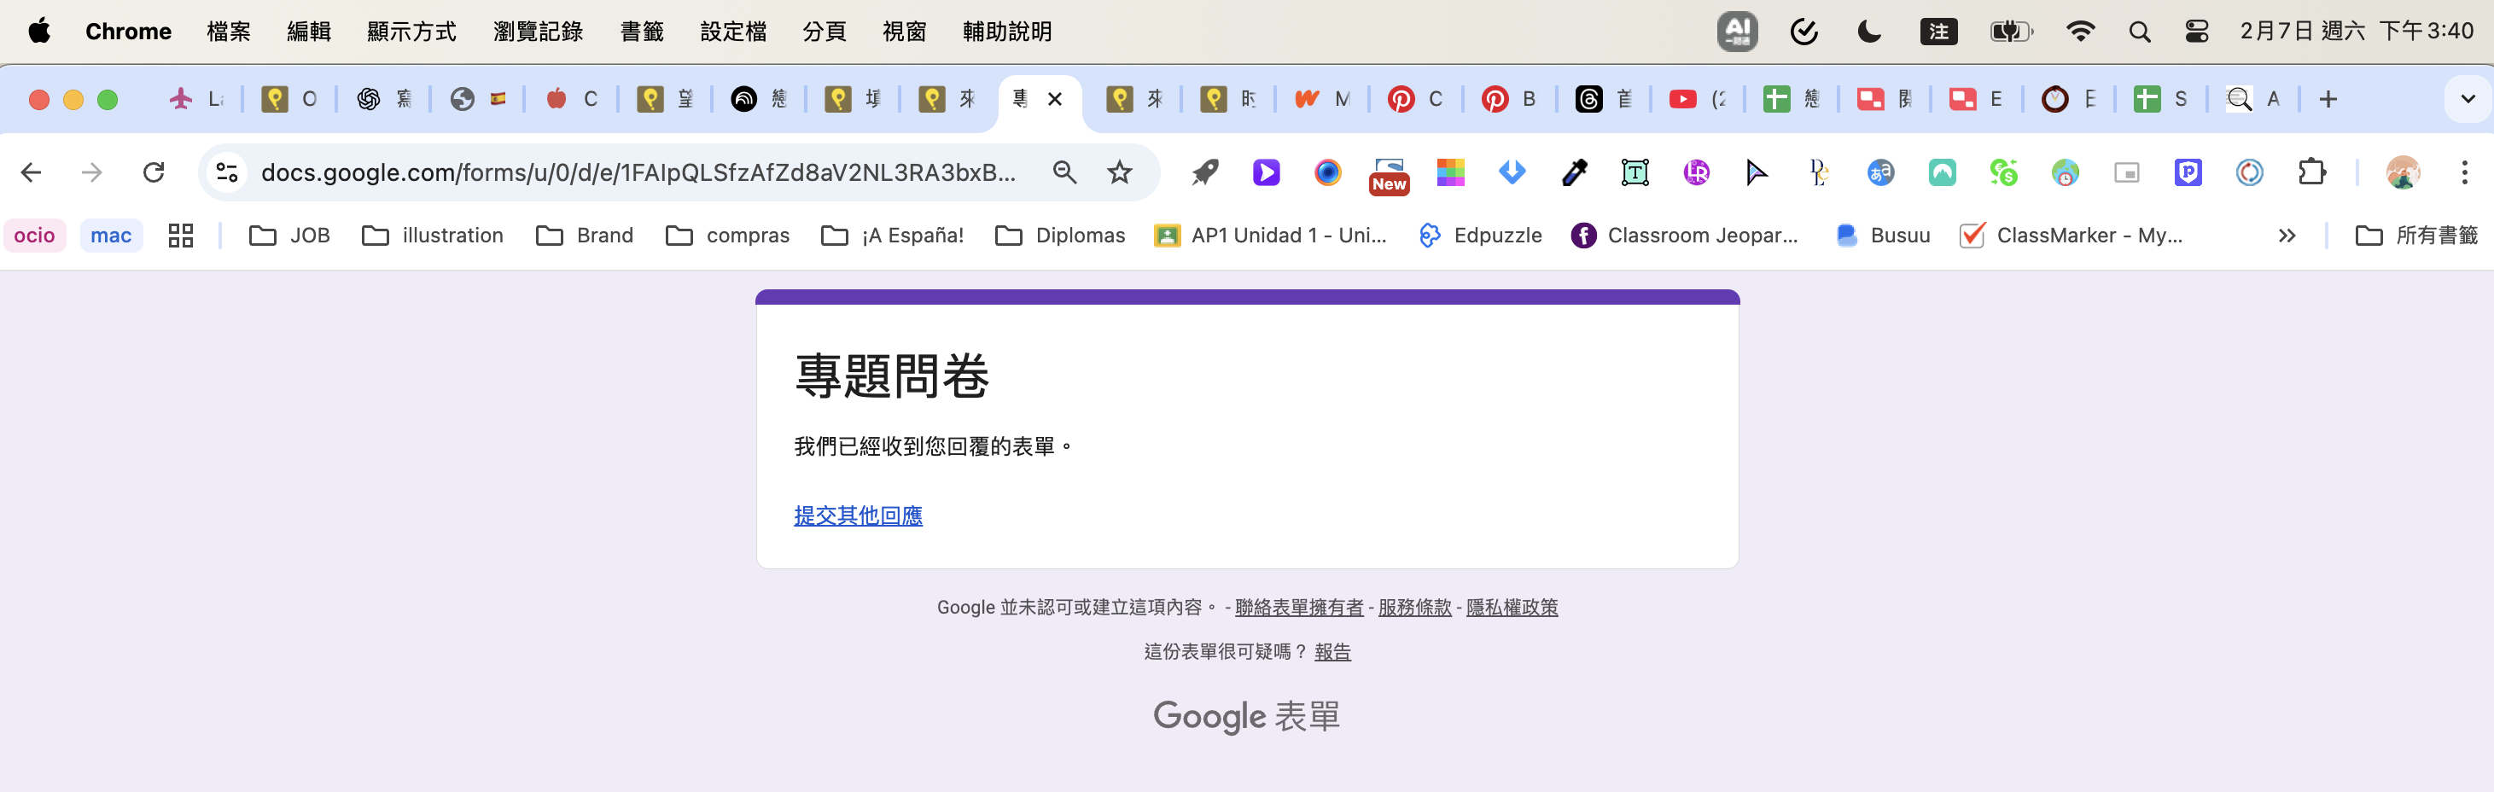Close the current form tab
Viewport: 2494px width, 792px height.
(1055, 99)
